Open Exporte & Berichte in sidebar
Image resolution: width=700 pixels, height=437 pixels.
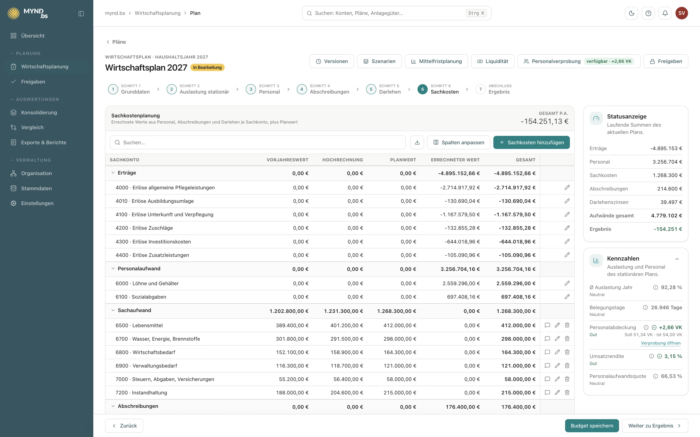(47, 143)
